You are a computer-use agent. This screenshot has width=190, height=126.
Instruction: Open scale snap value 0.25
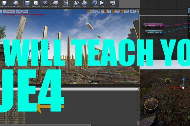[x=126, y=11]
